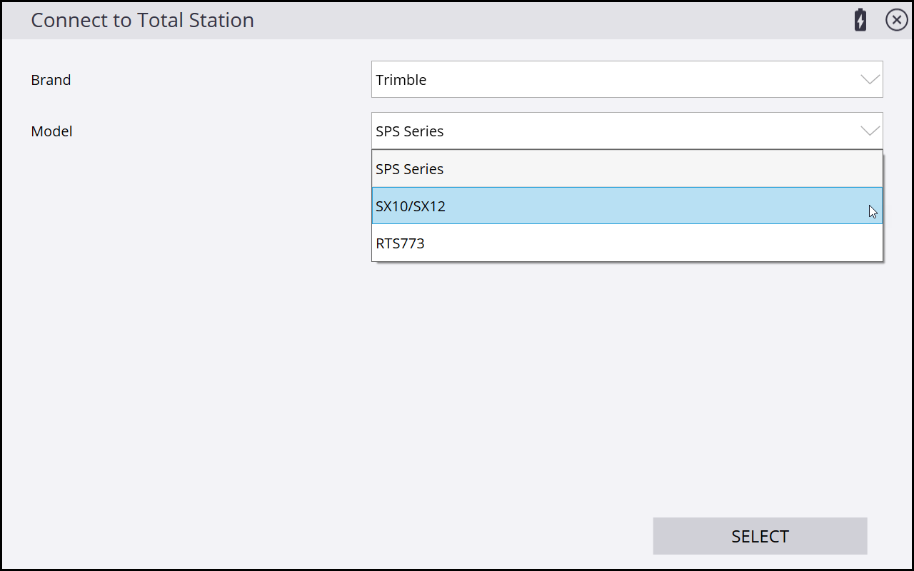The height and width of the screenshot is (571, 914).
Task: Click the Trimble text in Brand field
Action: (x=401, y=80)
